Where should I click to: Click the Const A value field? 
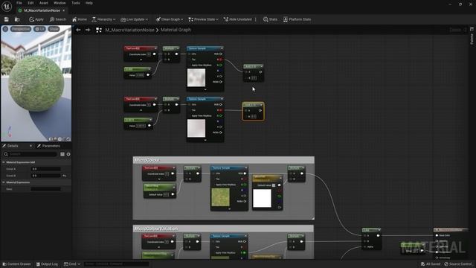(46, 169)
